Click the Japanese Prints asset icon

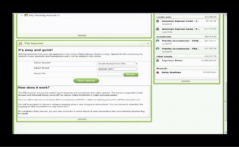pos(158,61)
